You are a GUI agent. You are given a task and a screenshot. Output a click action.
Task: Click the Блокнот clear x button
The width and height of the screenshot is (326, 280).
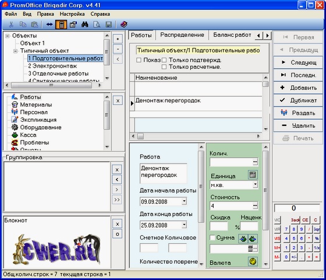click(118, 224)
